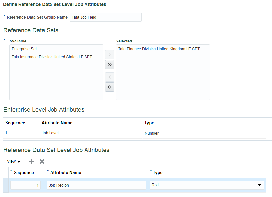
Task: Click the Sequence input field
Action: coord(25,185)
